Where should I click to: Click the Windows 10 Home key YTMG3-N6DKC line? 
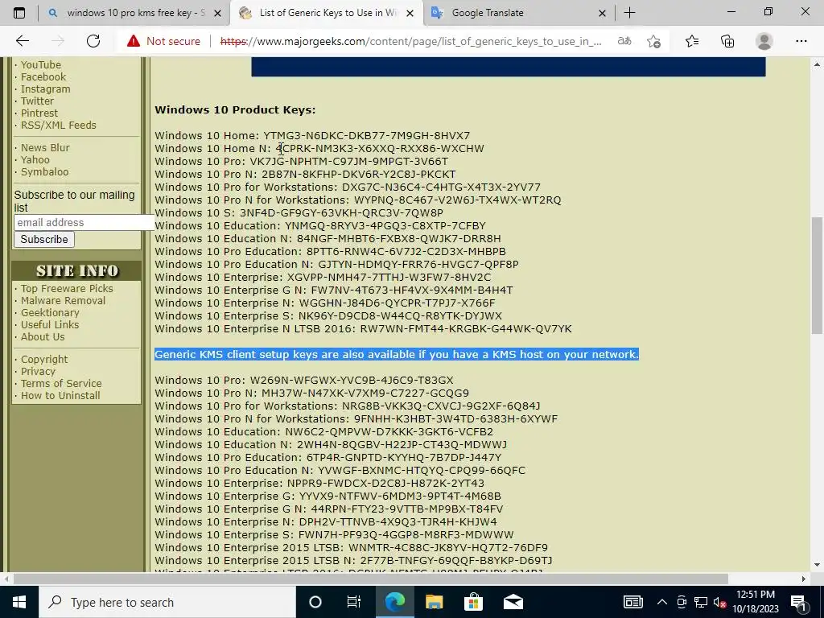pyautogui.click(x=312, y=135)
